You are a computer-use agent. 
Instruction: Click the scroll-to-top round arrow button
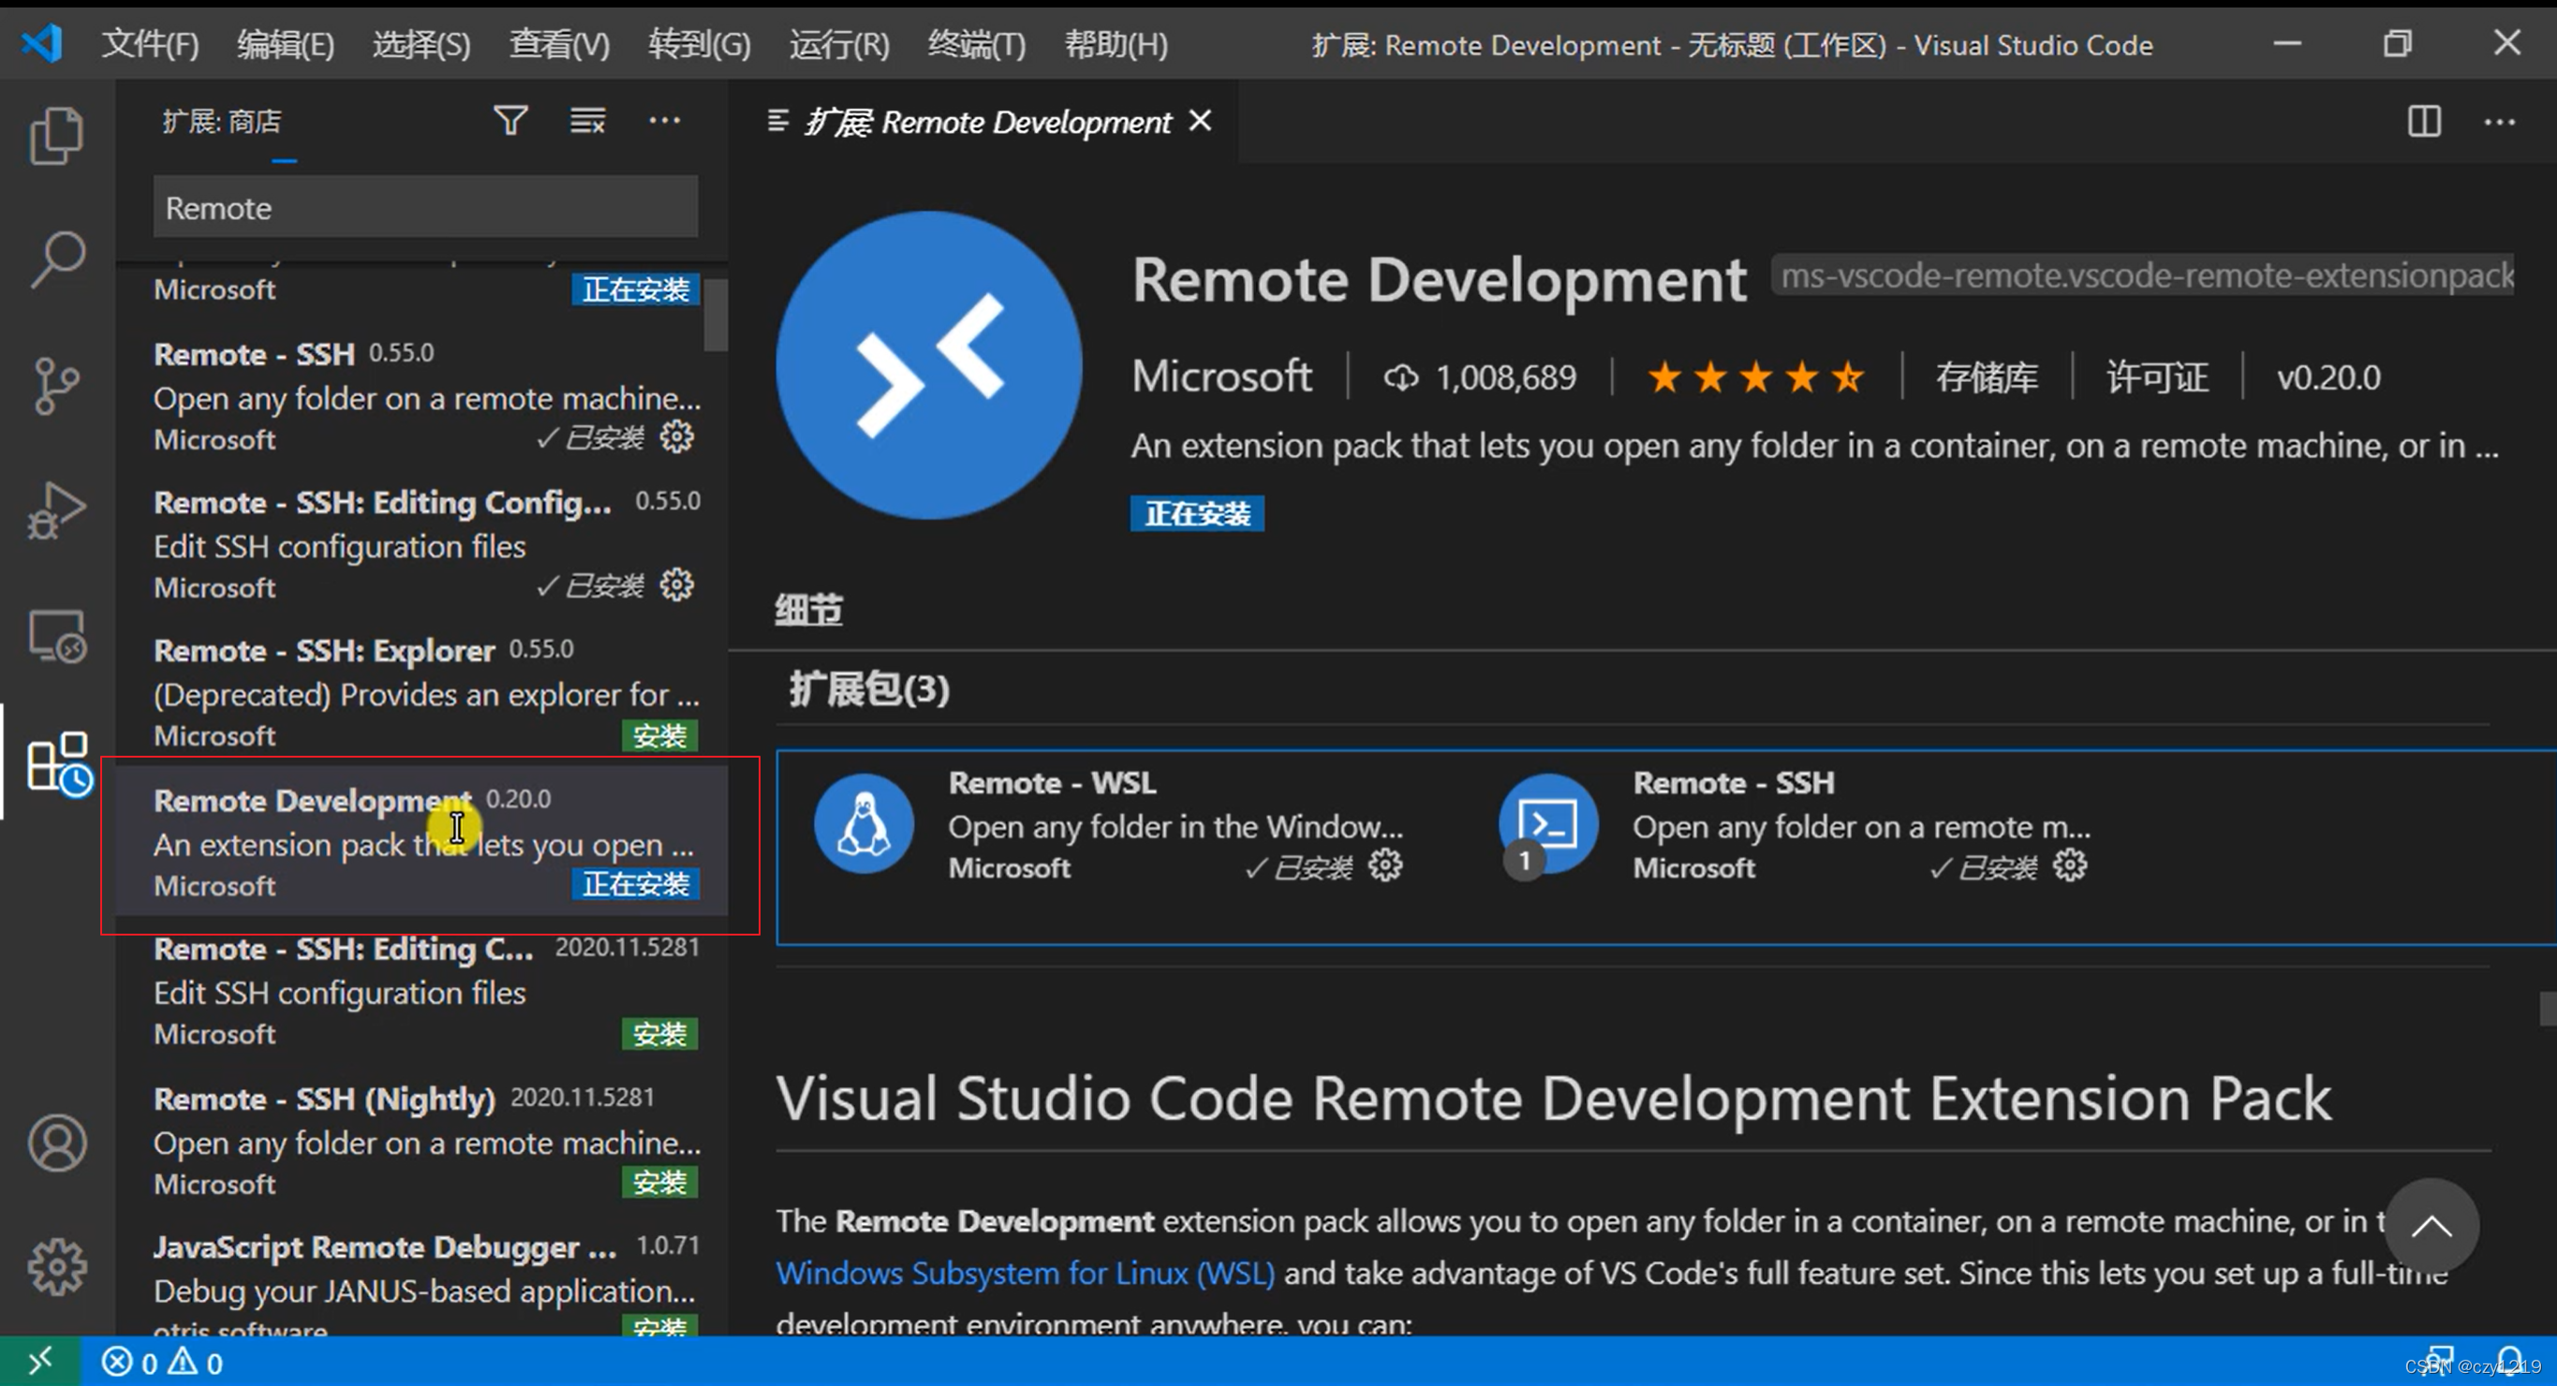[x=2430, y=1226]
